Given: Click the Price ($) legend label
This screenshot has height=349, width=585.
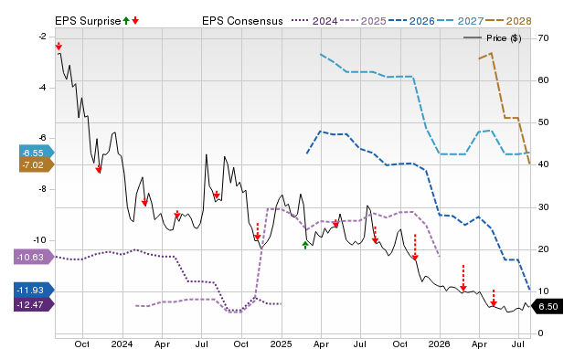Looking at the screenshot, I should pos(504,38).
